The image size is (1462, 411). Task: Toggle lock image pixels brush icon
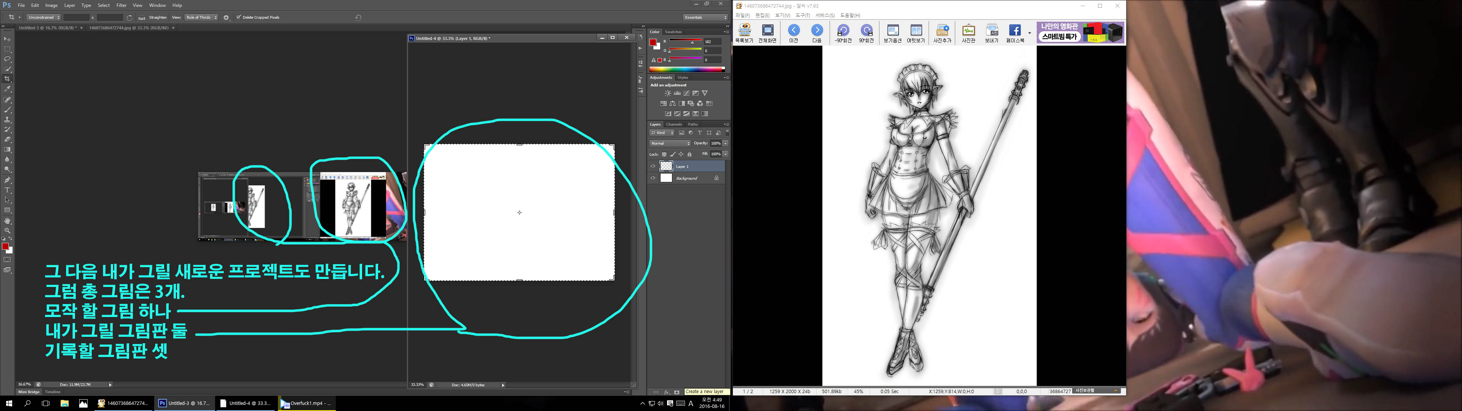click(x=672, y=155)
